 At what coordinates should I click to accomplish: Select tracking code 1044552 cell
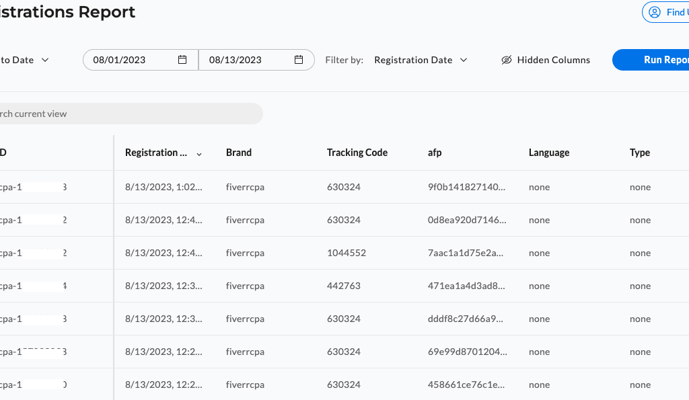347,253
